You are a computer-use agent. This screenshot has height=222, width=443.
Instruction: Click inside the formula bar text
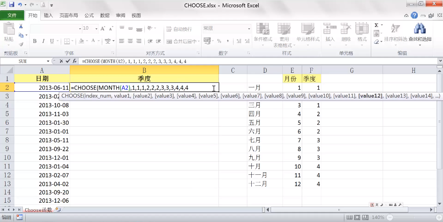pyautogui.click(x=134, y=61)
